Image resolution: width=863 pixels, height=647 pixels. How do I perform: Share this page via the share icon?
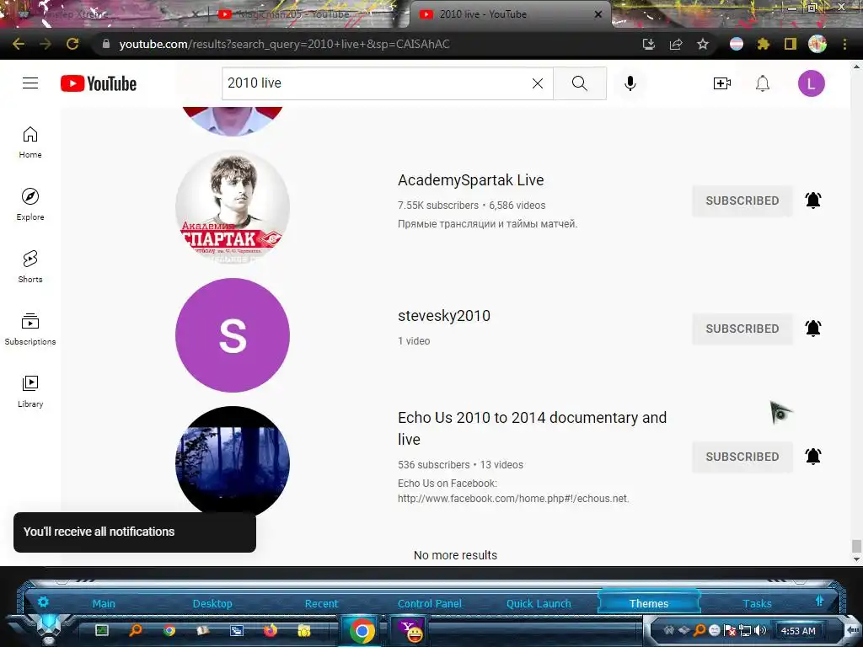(676, 44)
